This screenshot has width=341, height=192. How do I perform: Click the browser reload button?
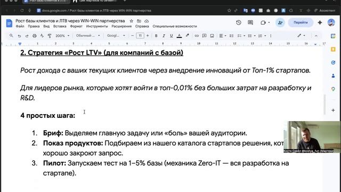coord(22,11)
